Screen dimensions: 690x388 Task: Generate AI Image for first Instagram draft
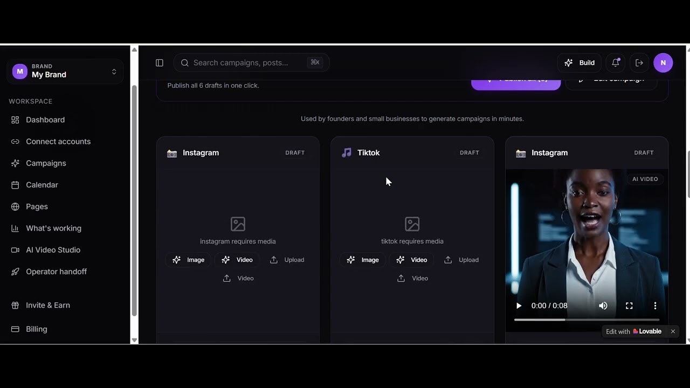pyautogui.click(x=188, y=260)
